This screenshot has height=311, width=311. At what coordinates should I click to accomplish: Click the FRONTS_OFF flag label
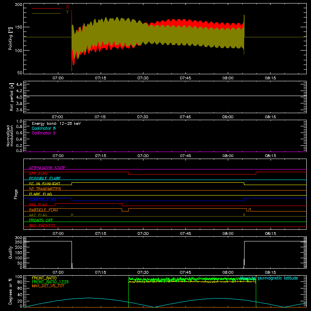pos(41,220)
